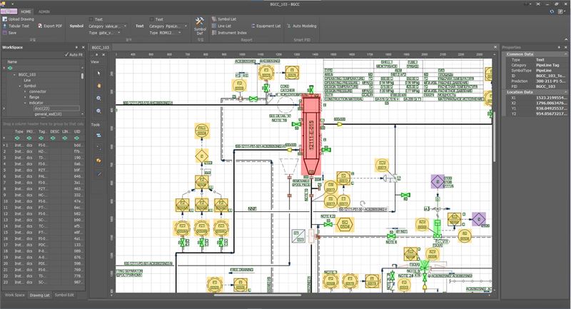Click the lower zoom magnifier in View palette
Screen dimensions: 571x309
98,111
